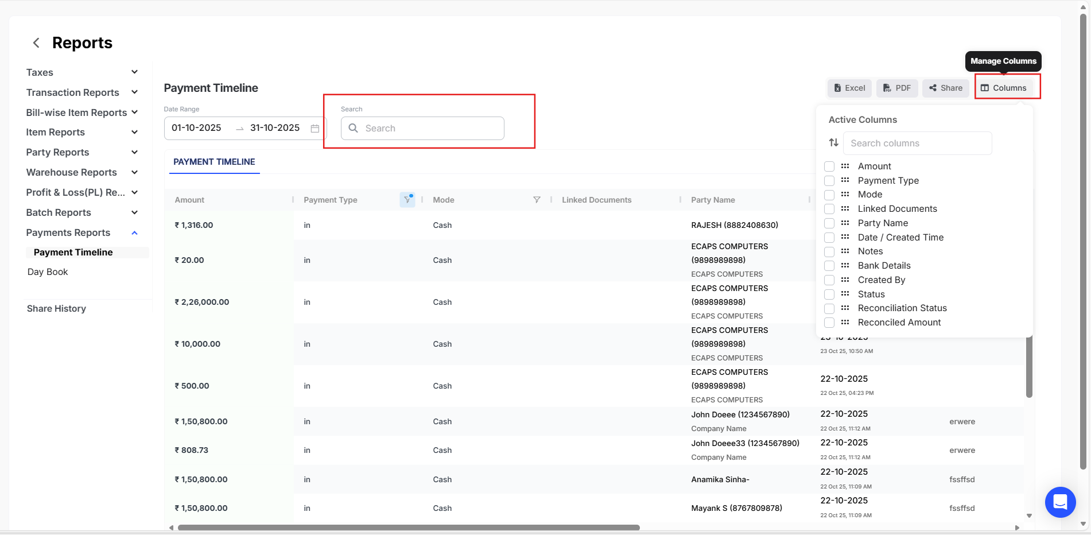Expand Warehouse Reports in sidebar

(x=134, y=172)
